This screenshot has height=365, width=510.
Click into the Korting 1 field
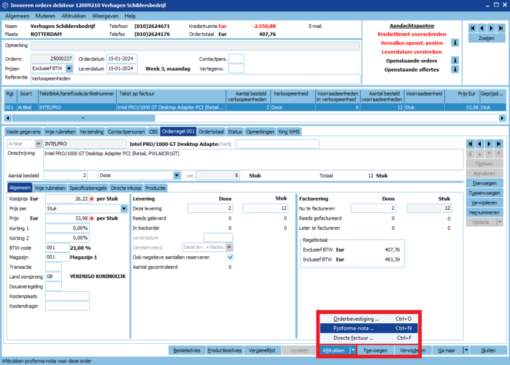[67, 228]
